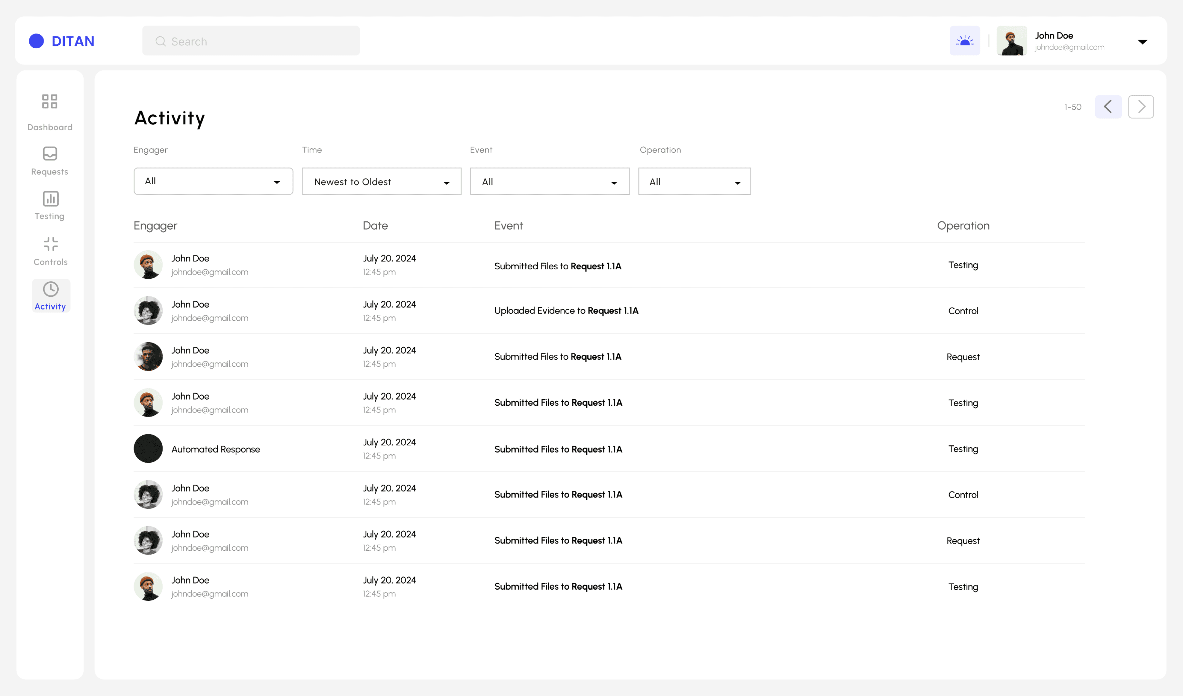Screen dimensions: 1183x696
Task: Click the Time filter label
Action: (x=312, y=150)
